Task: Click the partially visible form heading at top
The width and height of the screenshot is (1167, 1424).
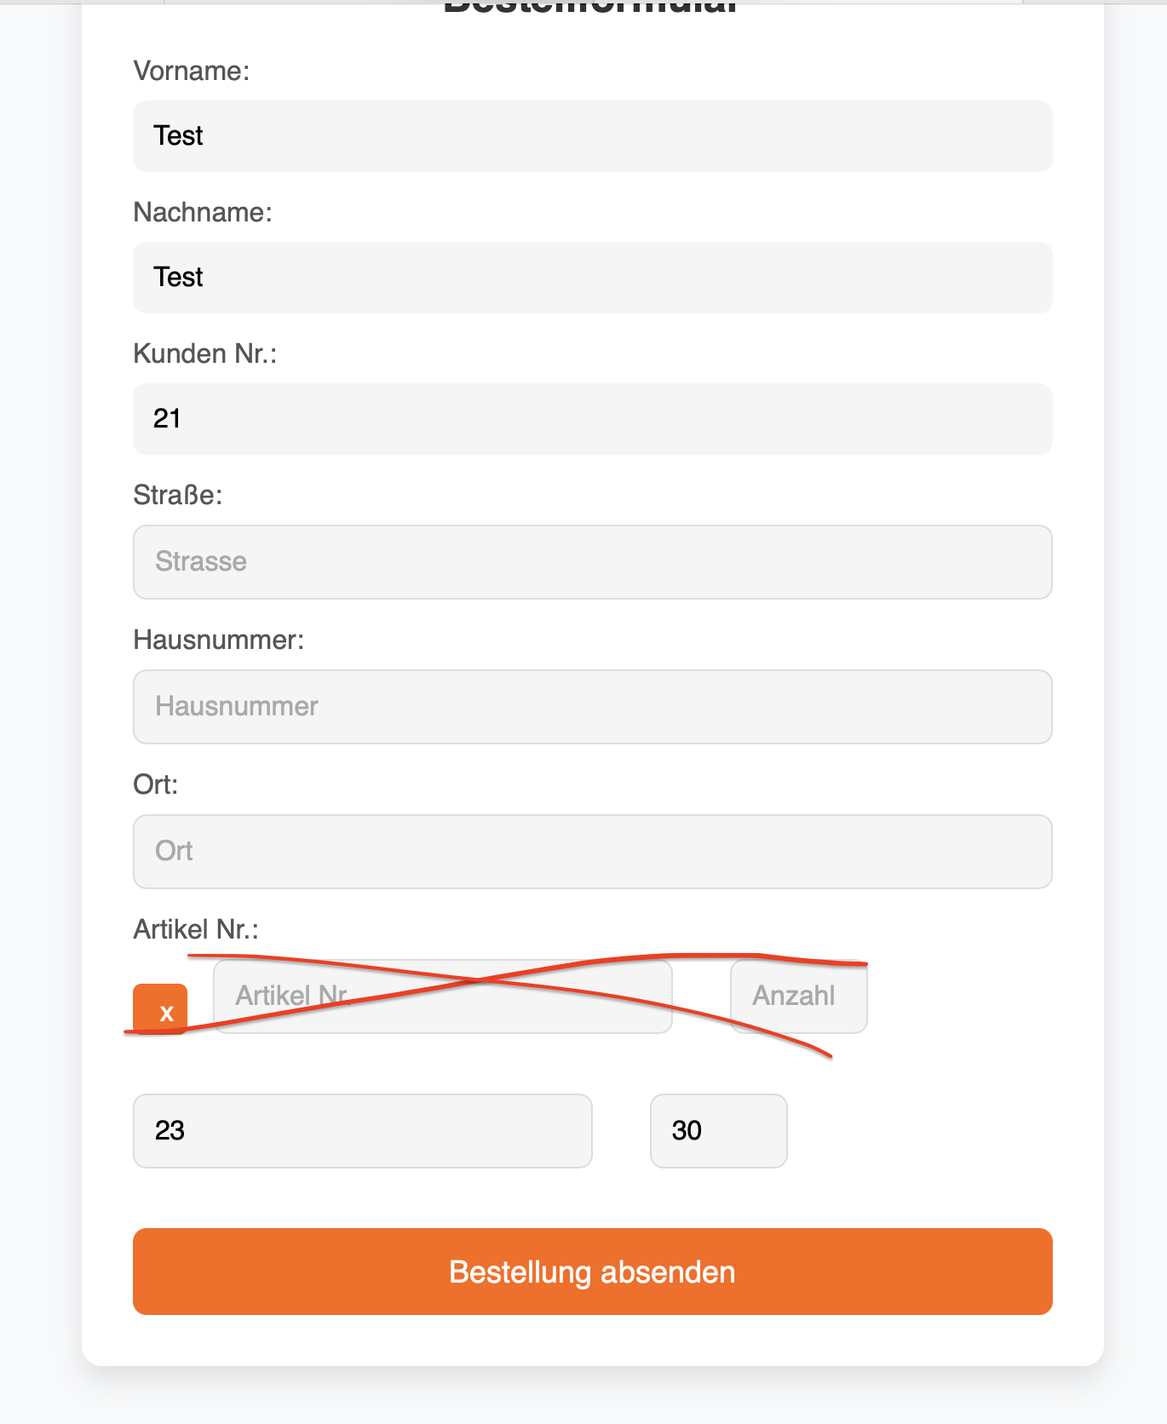Action: point(591,9)
